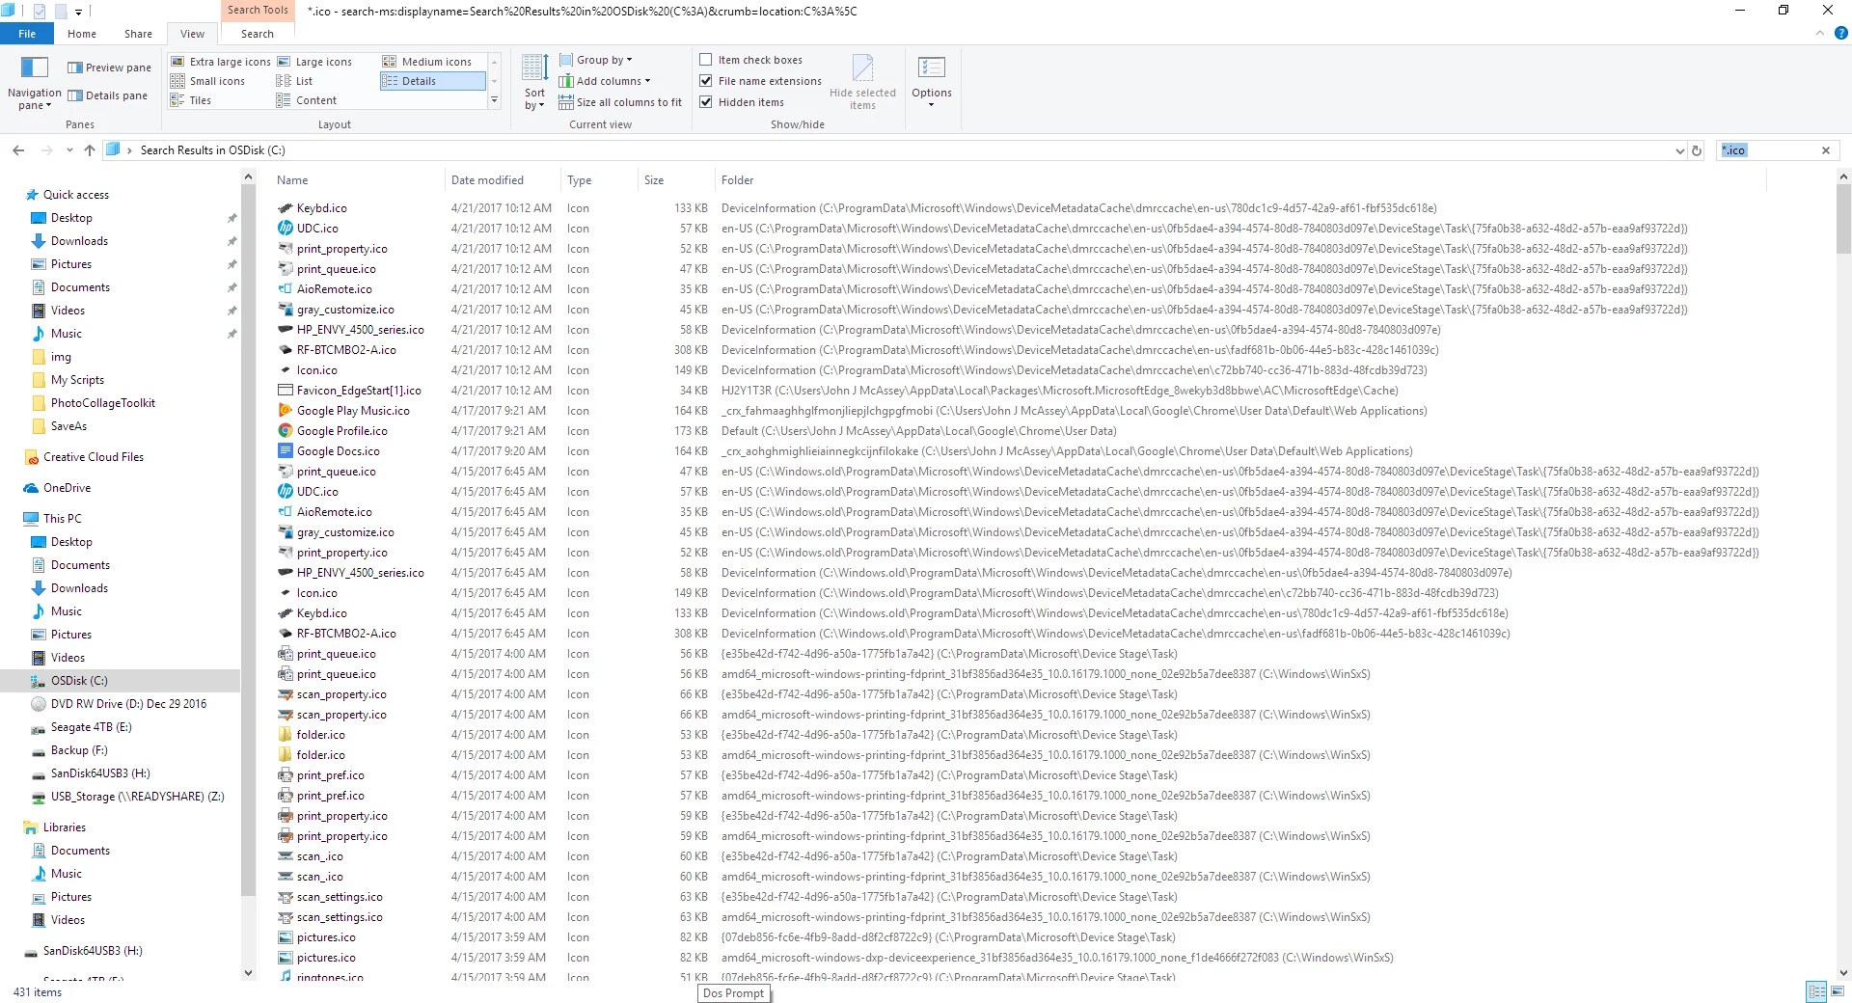Screen dimensions: 1852x1003
Task: Switch to details view in status bar
Action: point(1817,991)
